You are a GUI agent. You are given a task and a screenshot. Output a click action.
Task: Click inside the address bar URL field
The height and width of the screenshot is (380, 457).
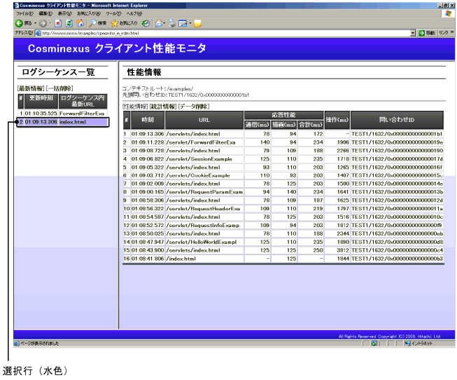(210, 32)
